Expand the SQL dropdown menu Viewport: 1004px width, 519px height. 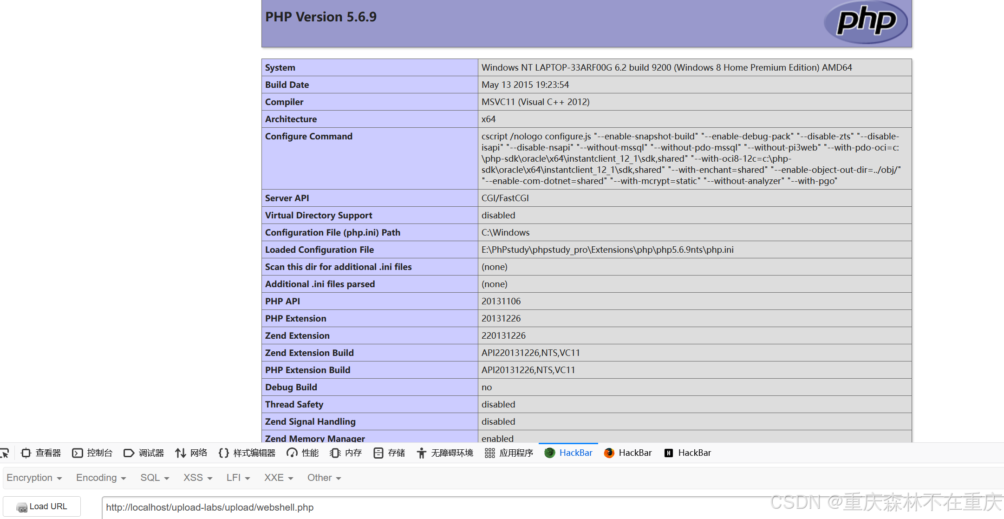pyautogui.click(x=155, y=478)
